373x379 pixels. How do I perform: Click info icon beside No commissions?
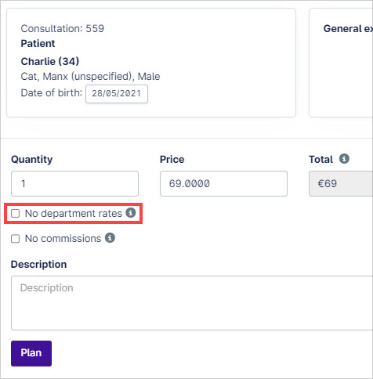click(x=110, y=238)
